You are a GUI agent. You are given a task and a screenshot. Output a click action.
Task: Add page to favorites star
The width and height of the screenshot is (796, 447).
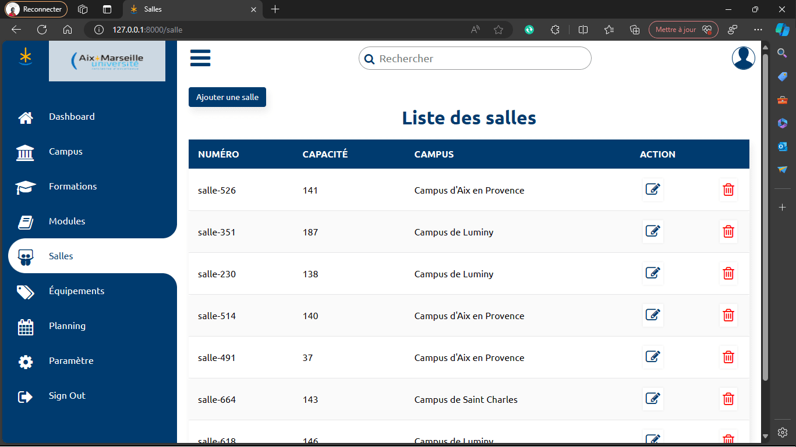[x=498, y=30]
